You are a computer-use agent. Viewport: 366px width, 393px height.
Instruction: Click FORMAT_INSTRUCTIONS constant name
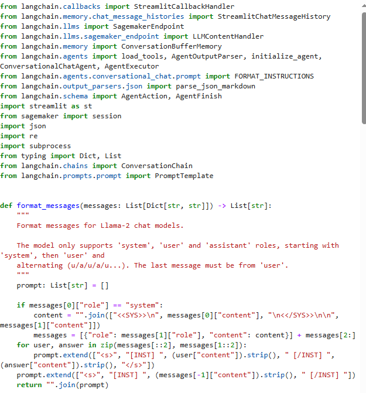tap(274, 77)
